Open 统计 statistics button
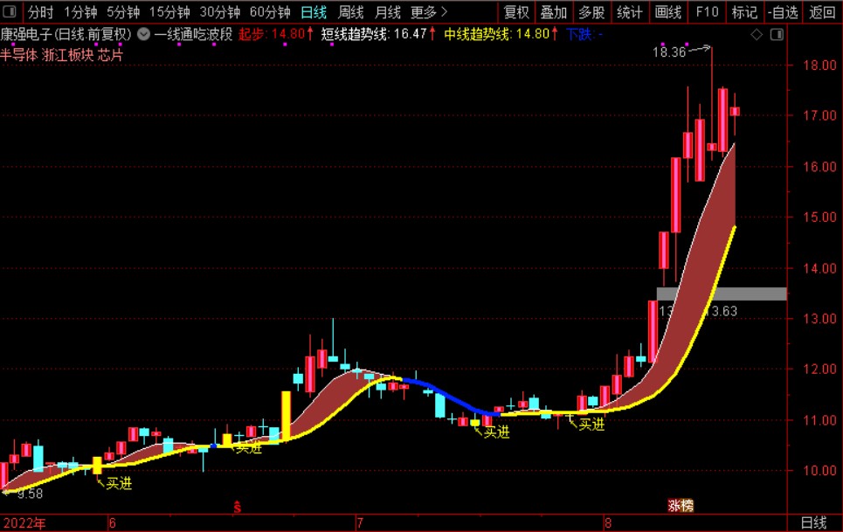843x532 pixels. click(630, 12)
